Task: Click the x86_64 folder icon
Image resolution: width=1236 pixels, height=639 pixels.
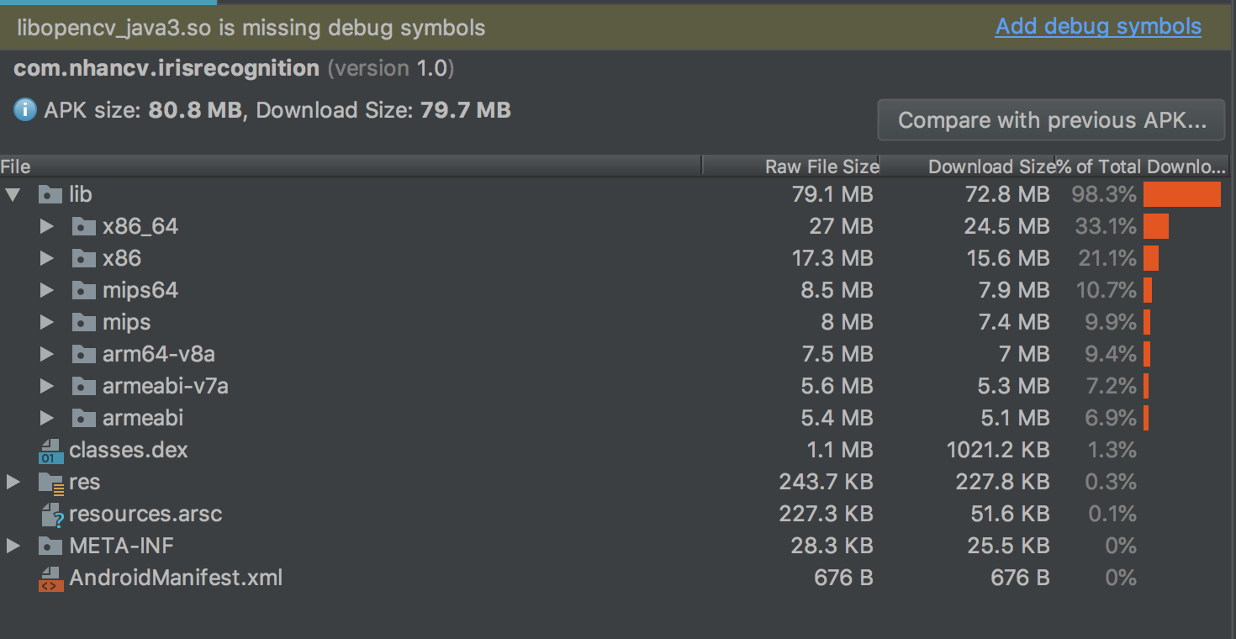Action: click(83, 227)
